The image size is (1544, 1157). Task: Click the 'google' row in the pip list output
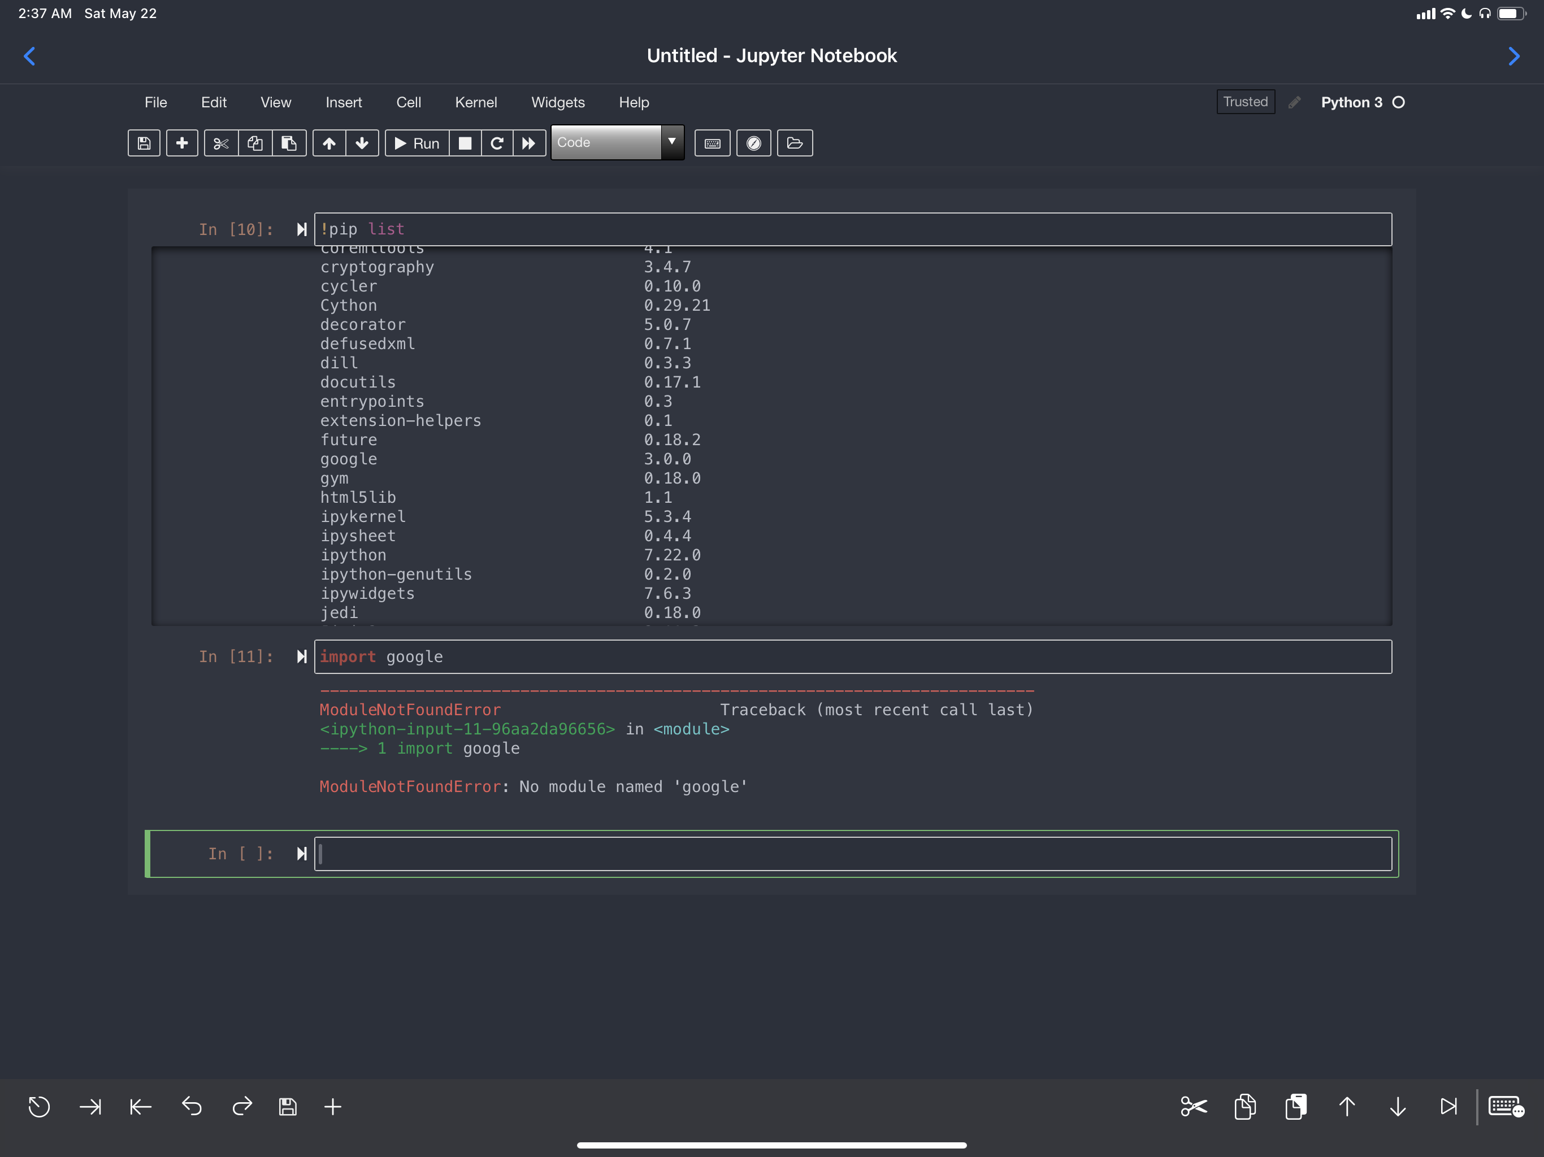[x=506, y=459]
